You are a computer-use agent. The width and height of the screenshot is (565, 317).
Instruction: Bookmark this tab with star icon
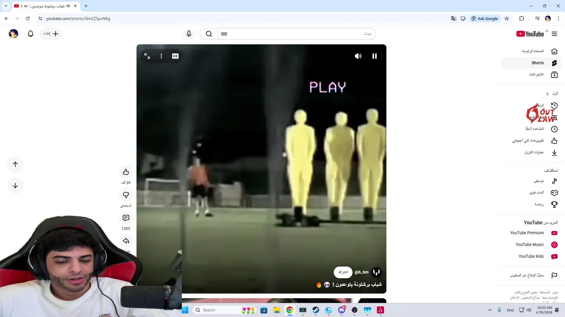(507, 18)
